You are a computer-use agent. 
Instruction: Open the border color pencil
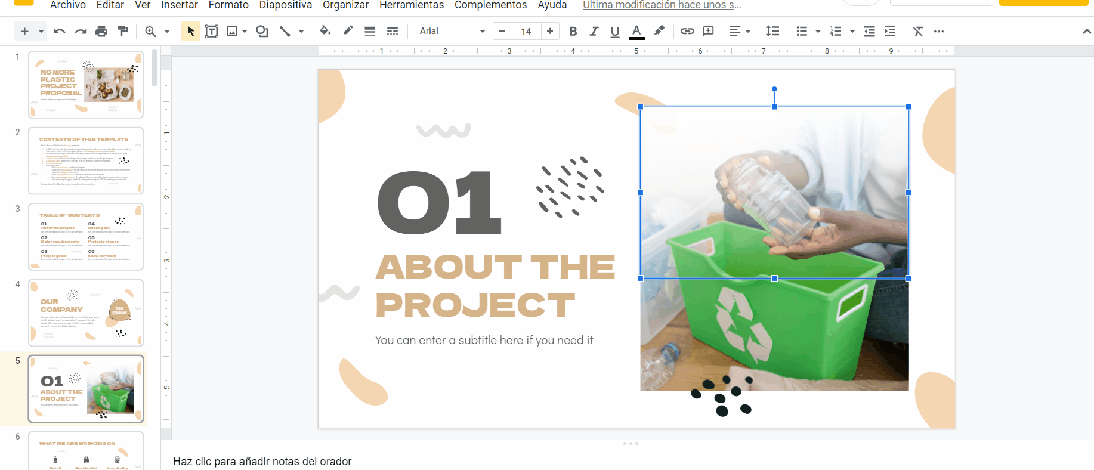point(348,31)
